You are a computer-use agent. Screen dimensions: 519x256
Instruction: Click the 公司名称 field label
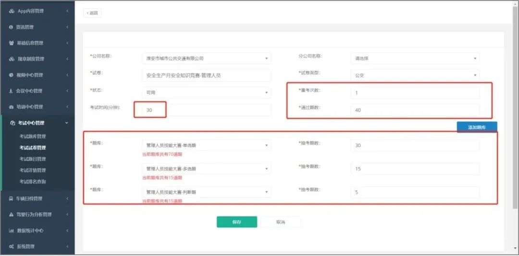point(101,56)
